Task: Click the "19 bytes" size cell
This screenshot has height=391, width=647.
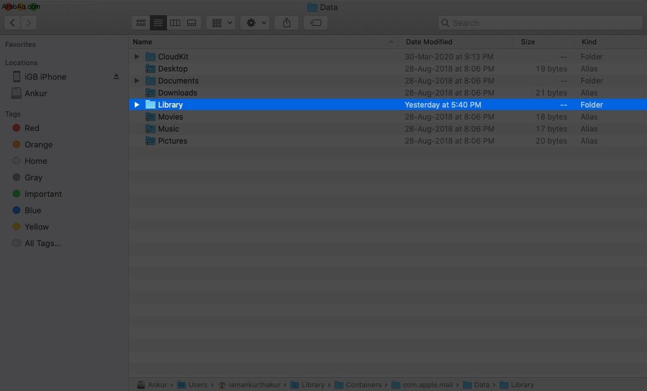Action: 551,68
